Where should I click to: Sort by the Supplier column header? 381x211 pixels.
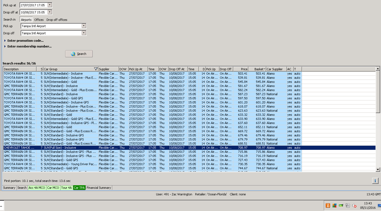(x=108, y=69)
